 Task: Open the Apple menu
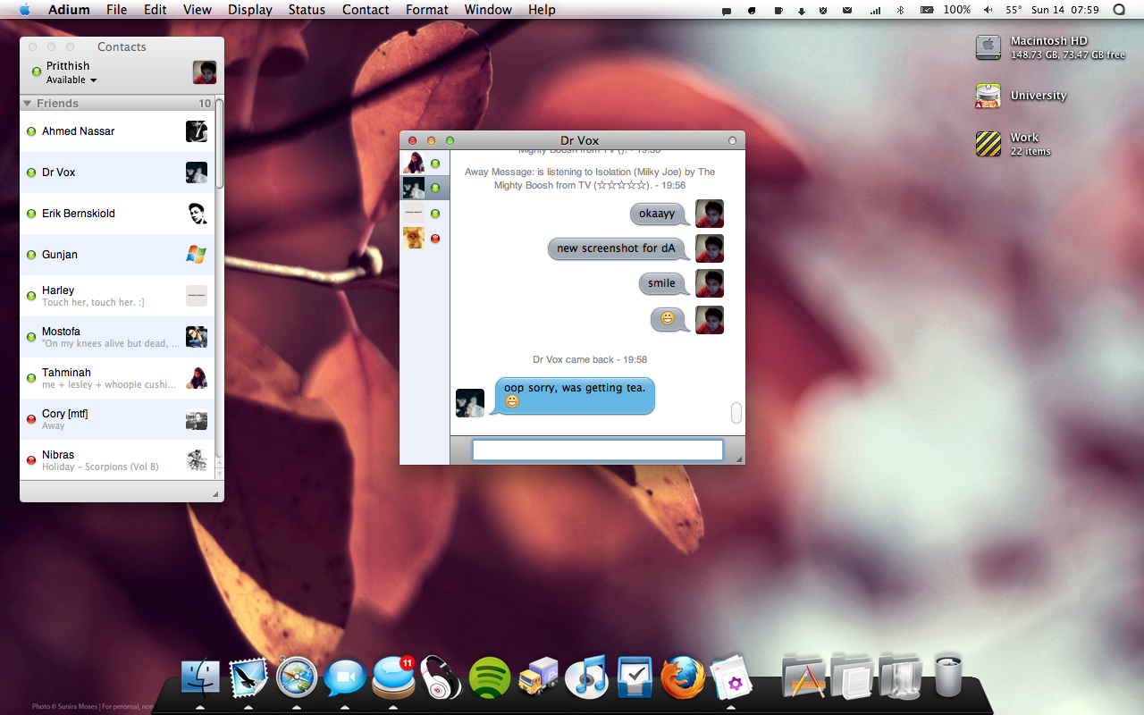pos(24,10)
